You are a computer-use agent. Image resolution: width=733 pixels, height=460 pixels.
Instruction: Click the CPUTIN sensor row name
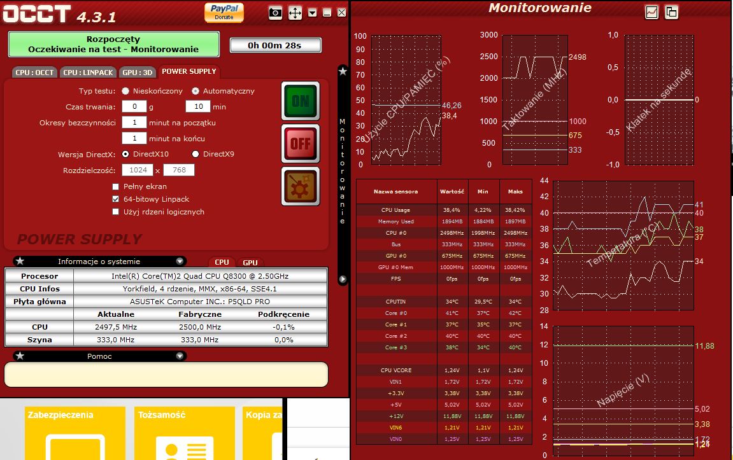click(x=395, y=302)
